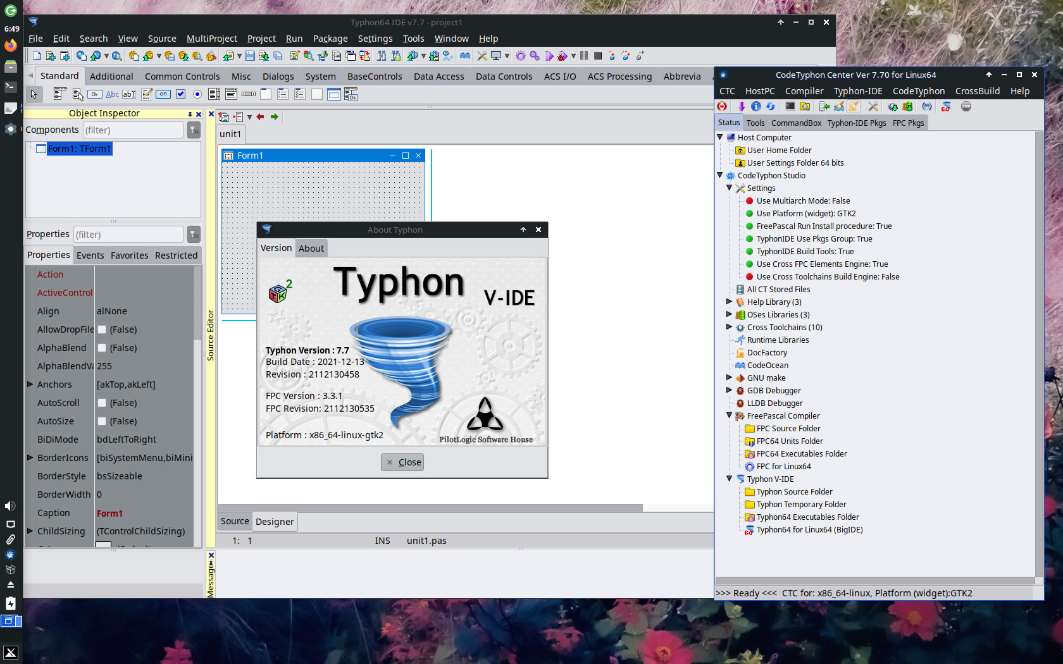Pick the TListBox component icon
Screen dimensions: 1063x664
(x=214, y=94)
